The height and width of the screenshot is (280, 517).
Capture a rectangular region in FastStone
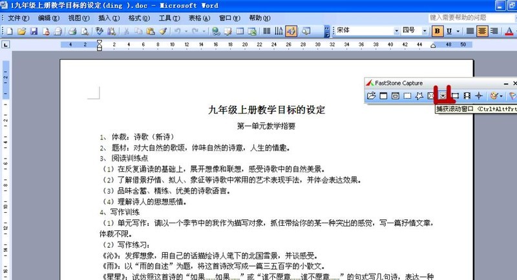(408, 95)
